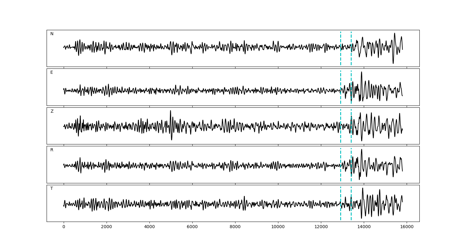
Task: Select the T panel label
Action: point(52,189)
